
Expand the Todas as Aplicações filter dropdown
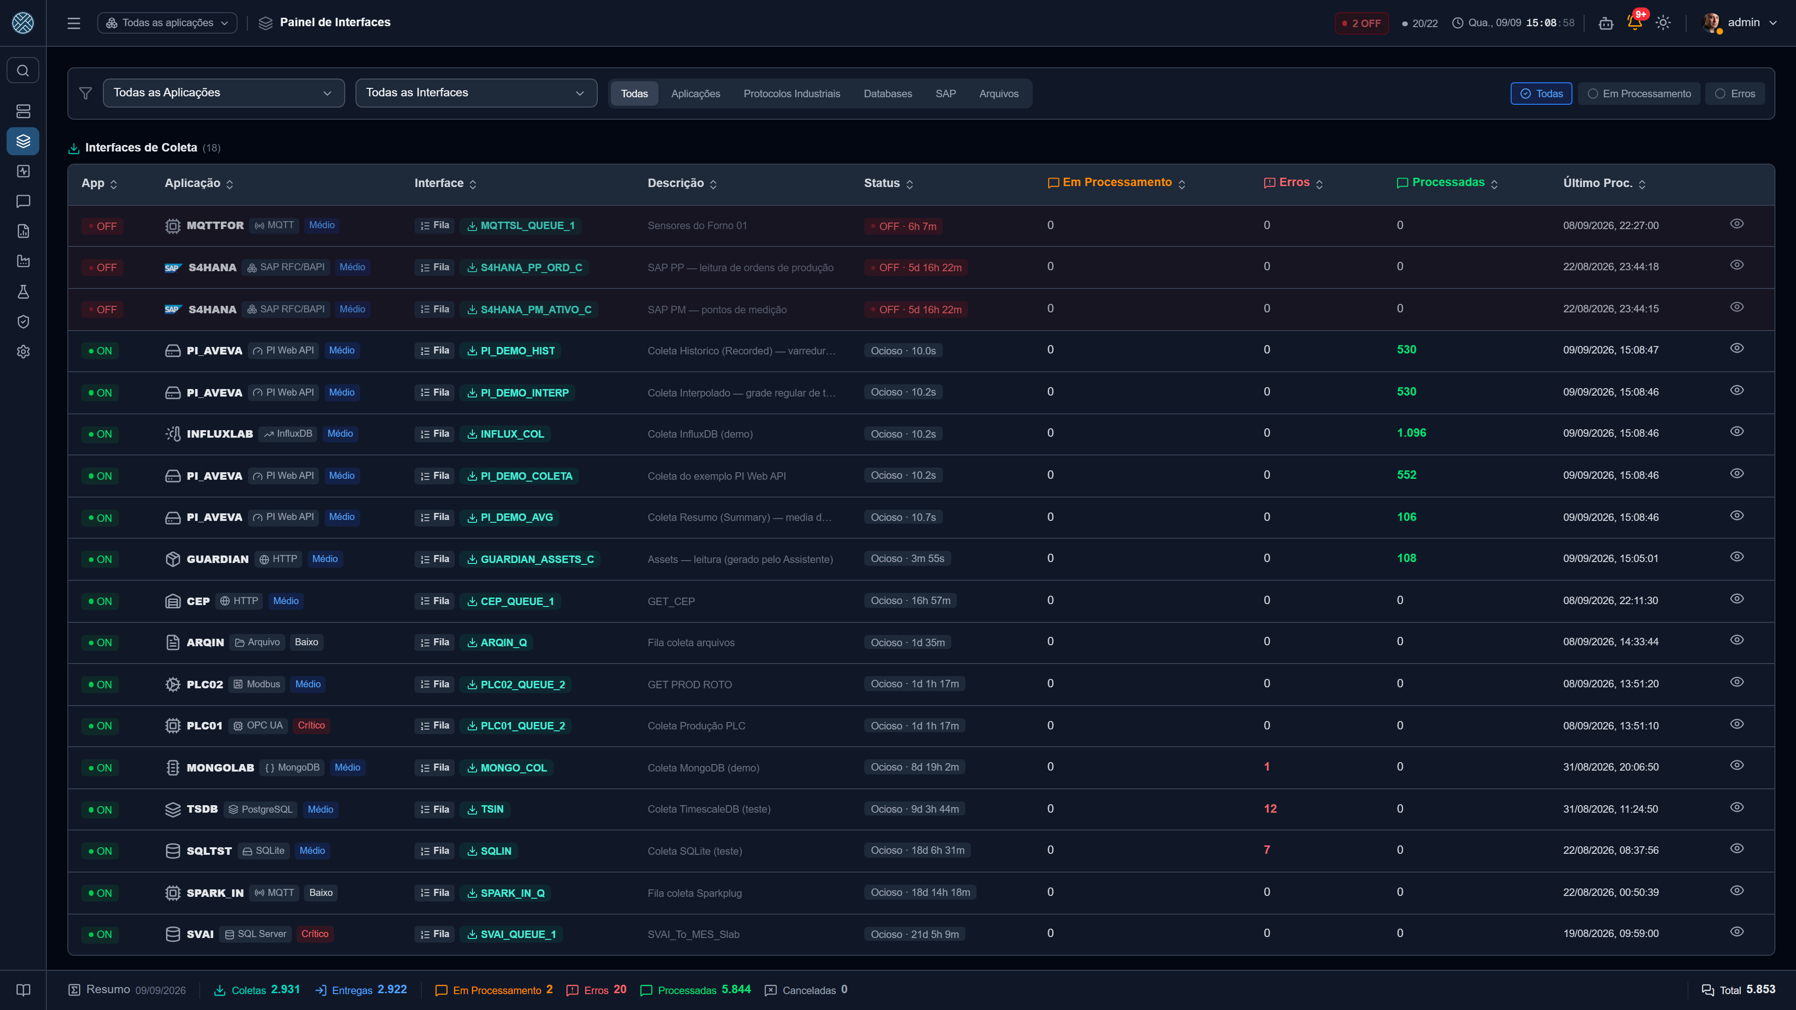click(x=224, y=93)
